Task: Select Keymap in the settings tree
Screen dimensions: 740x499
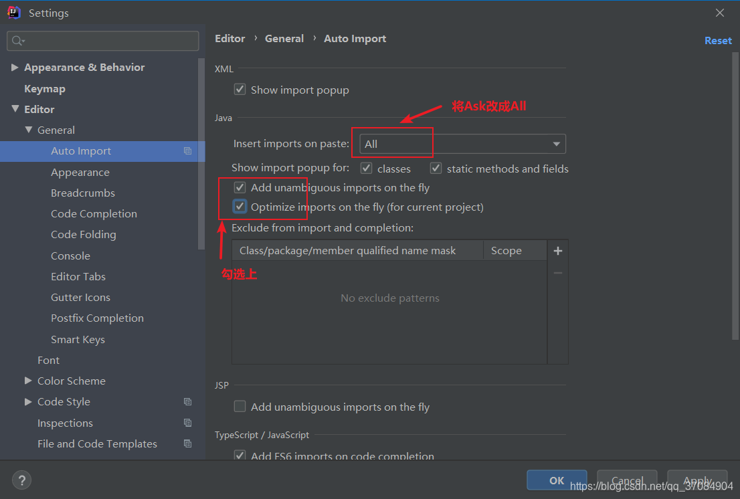Action: 45,89
